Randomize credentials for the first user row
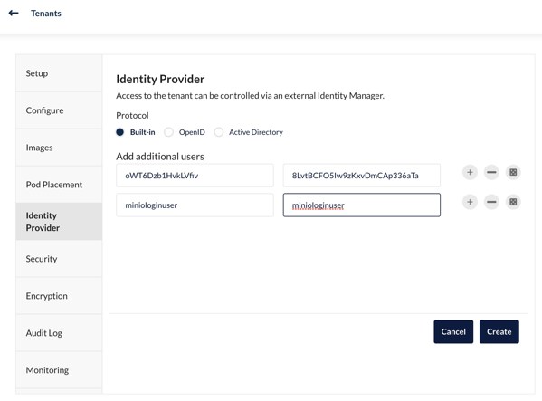This screenshot has width=542, height=401. pyautogui.click(x=513, y=172)
